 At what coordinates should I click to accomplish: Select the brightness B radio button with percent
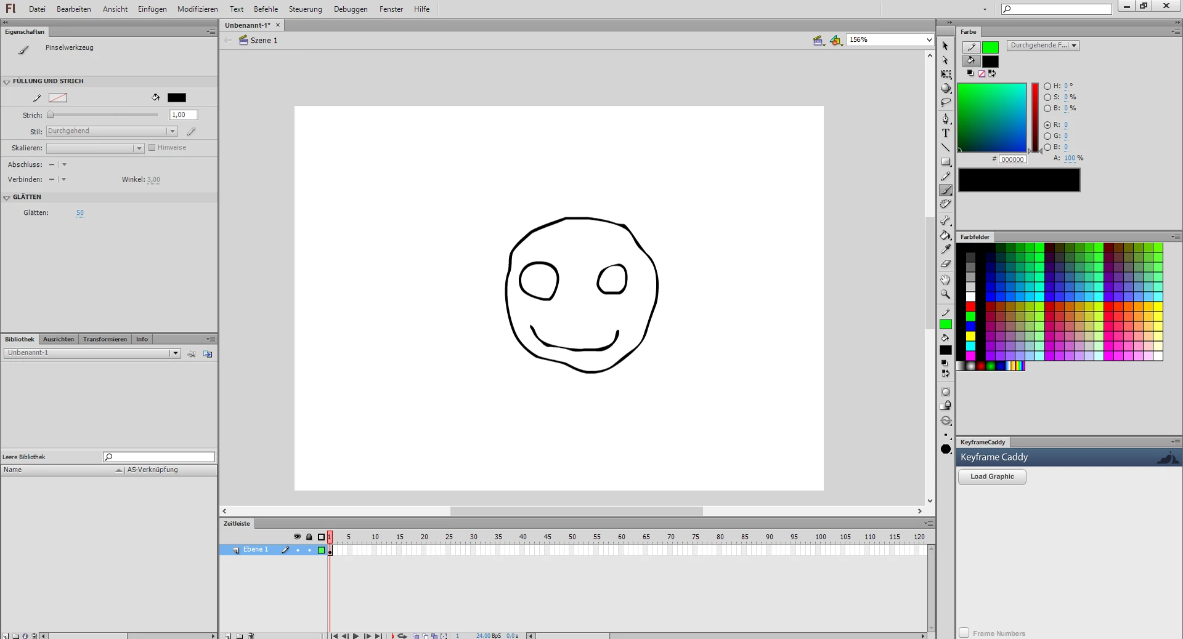click(1047, 108)
